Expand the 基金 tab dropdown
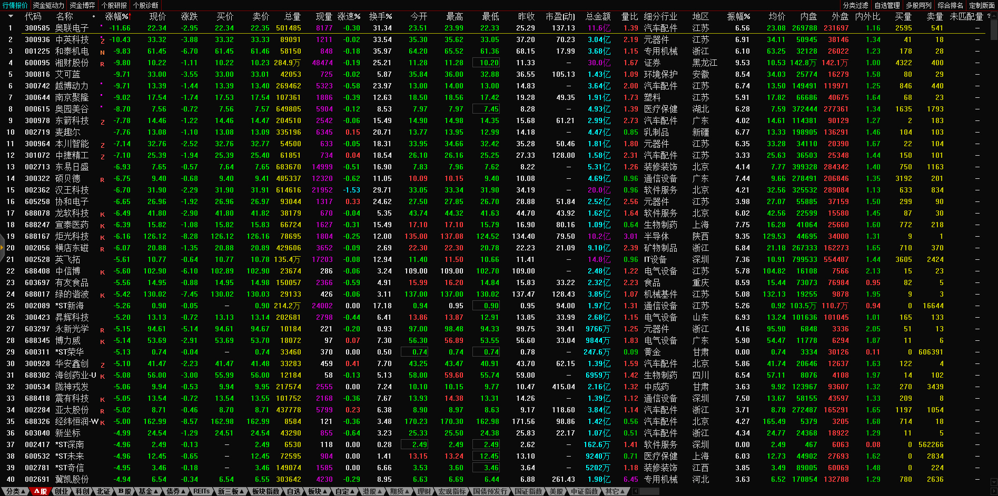This screenshot has height=496, width=998. (x=148, y=491)
